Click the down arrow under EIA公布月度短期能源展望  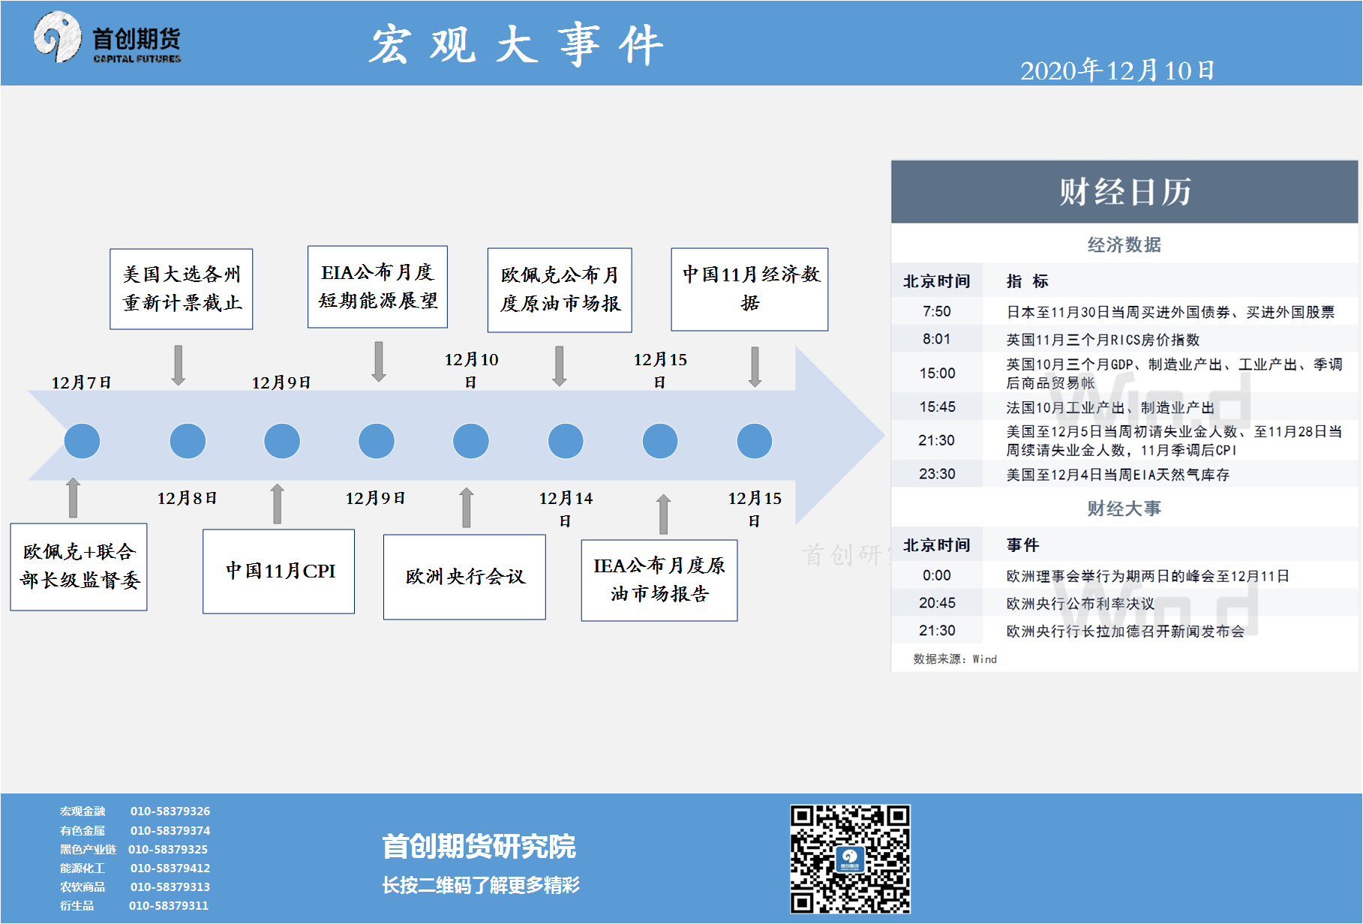[x=379, y=361]
